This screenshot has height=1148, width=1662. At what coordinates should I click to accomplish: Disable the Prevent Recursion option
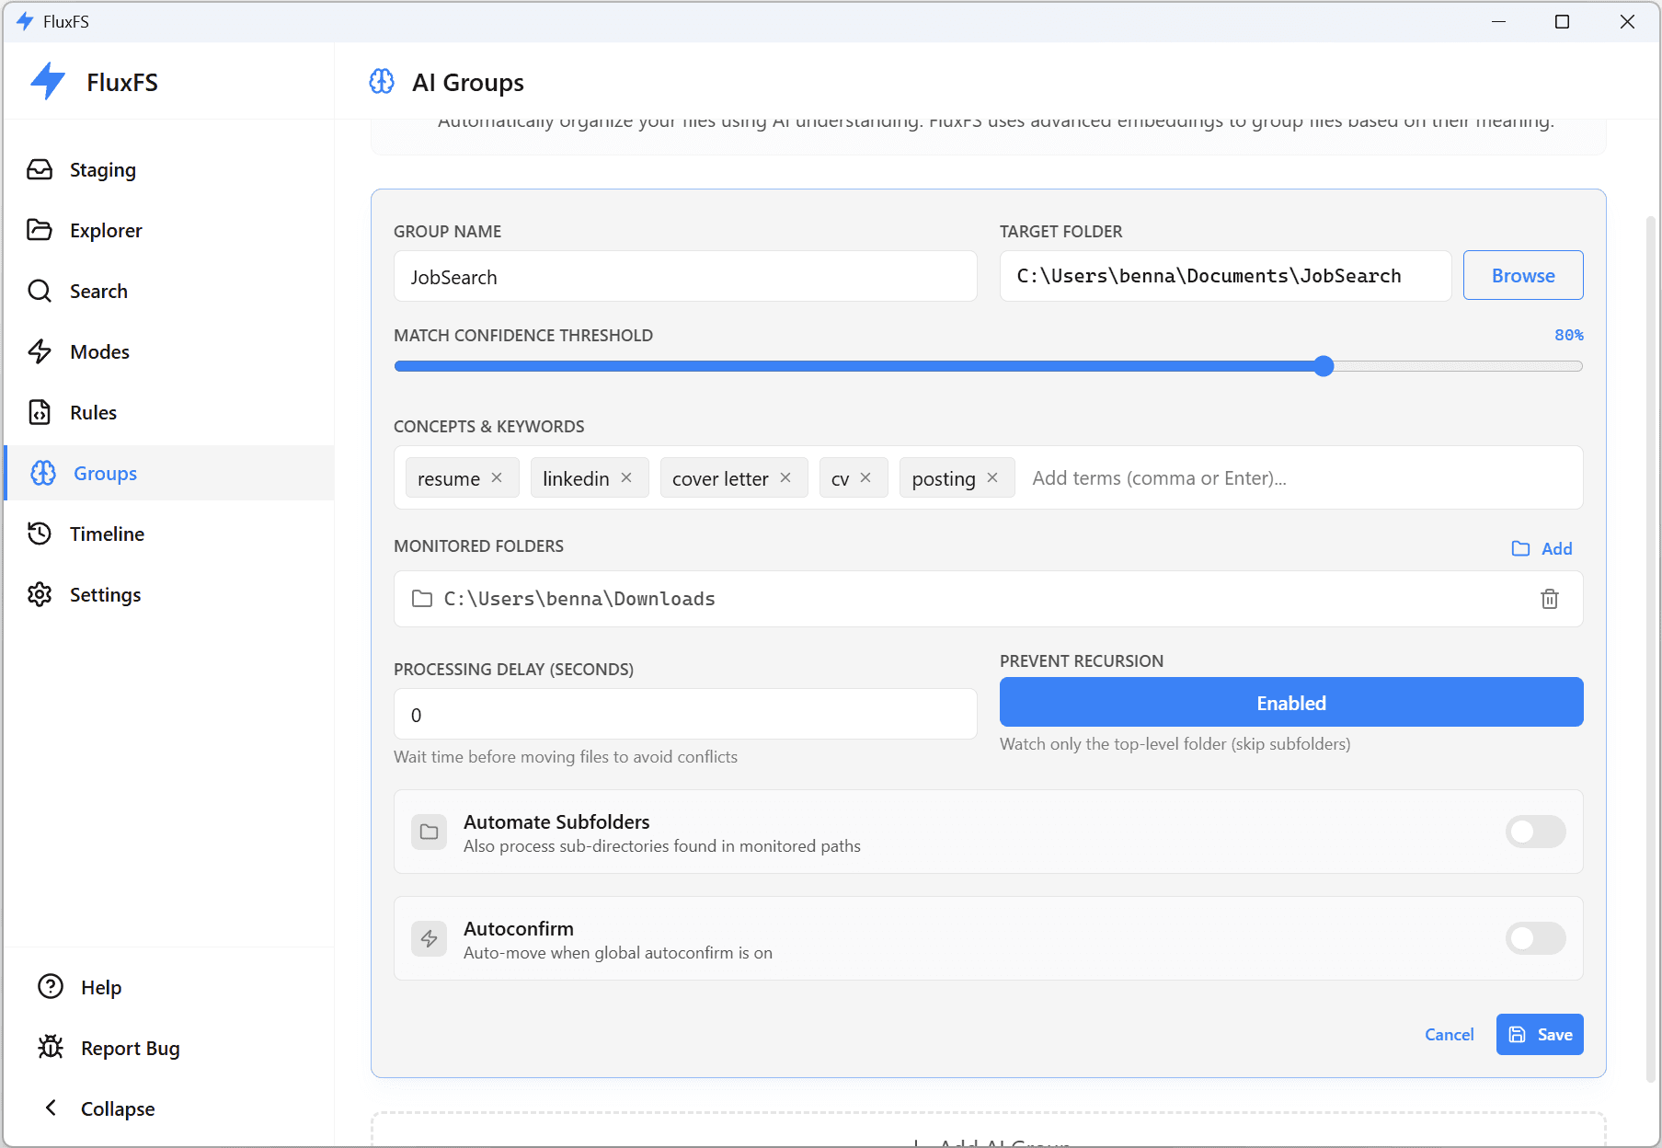(1290, 702)
